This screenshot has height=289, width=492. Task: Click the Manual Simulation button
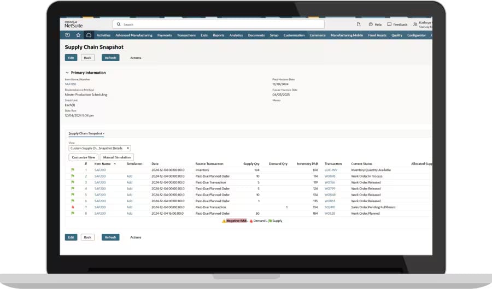click(116, 157)
